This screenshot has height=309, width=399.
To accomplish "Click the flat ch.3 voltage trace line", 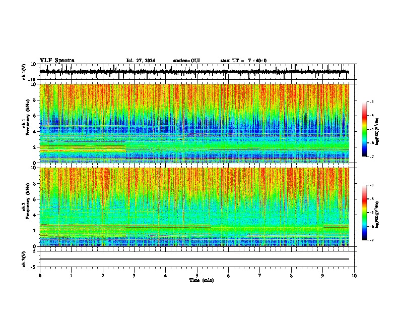I will (194, 259).
